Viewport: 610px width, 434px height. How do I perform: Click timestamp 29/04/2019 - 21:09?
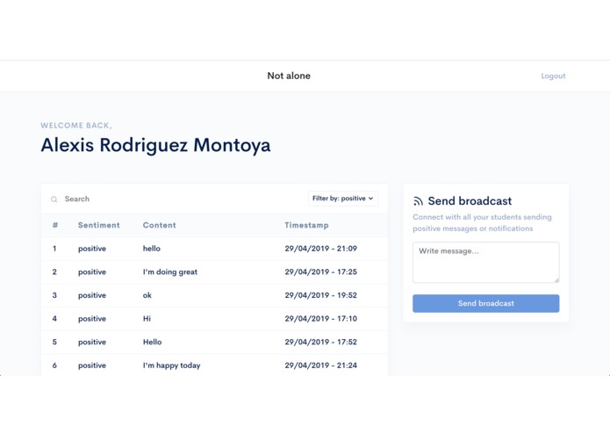point(321,249)
